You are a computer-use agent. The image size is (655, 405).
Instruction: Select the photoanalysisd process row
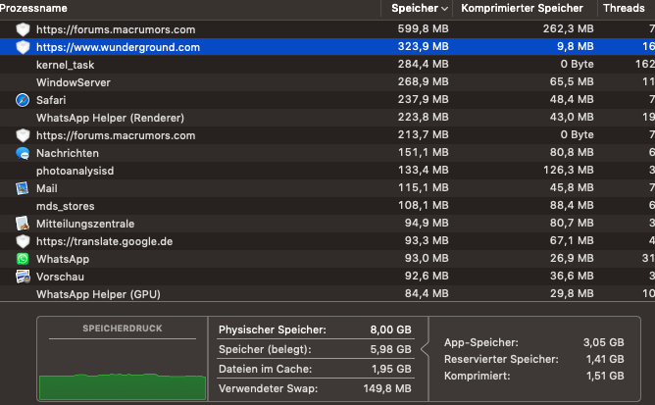327,171
